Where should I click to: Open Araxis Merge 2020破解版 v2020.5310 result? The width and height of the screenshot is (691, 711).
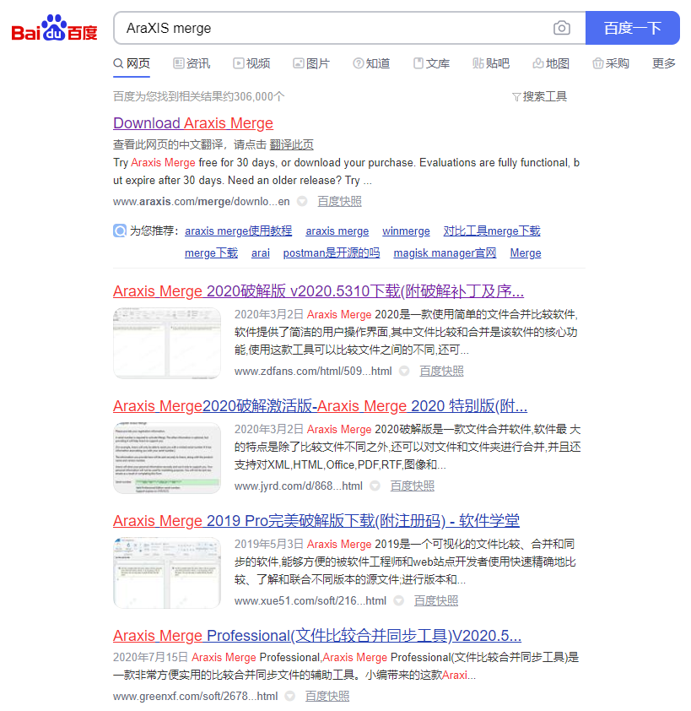coord(318,291)
